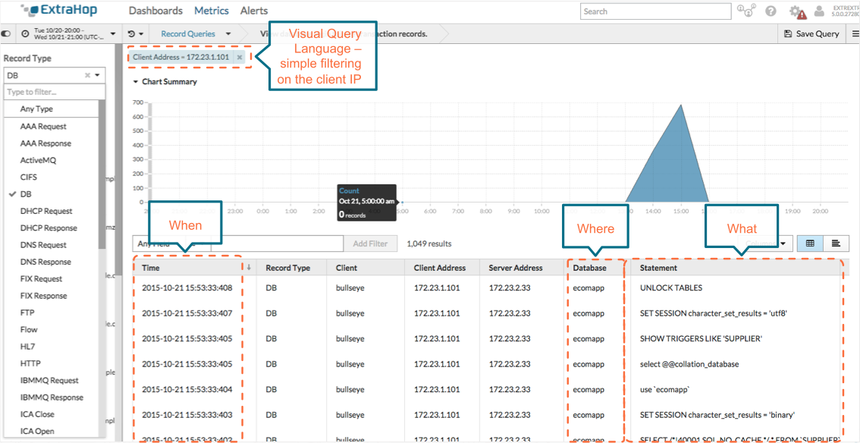The height and width of the screenshot is (443, 860).
Task: Sort by Server Address column header
Action: [516, 268]
